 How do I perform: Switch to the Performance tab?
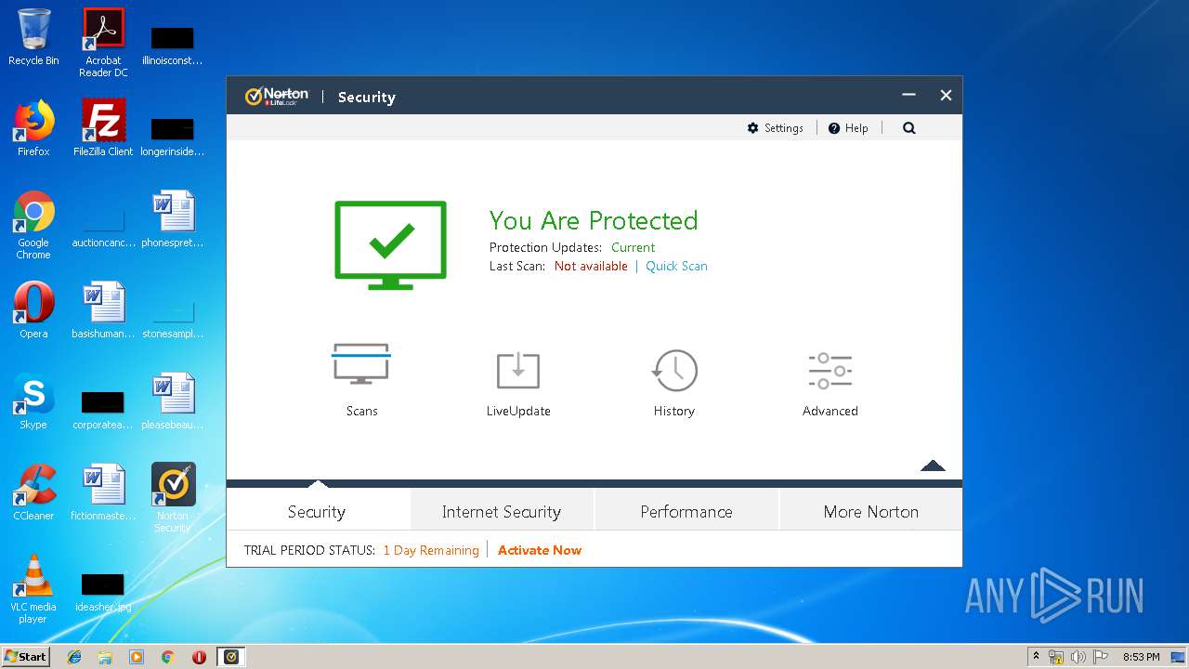click(686, 511)
